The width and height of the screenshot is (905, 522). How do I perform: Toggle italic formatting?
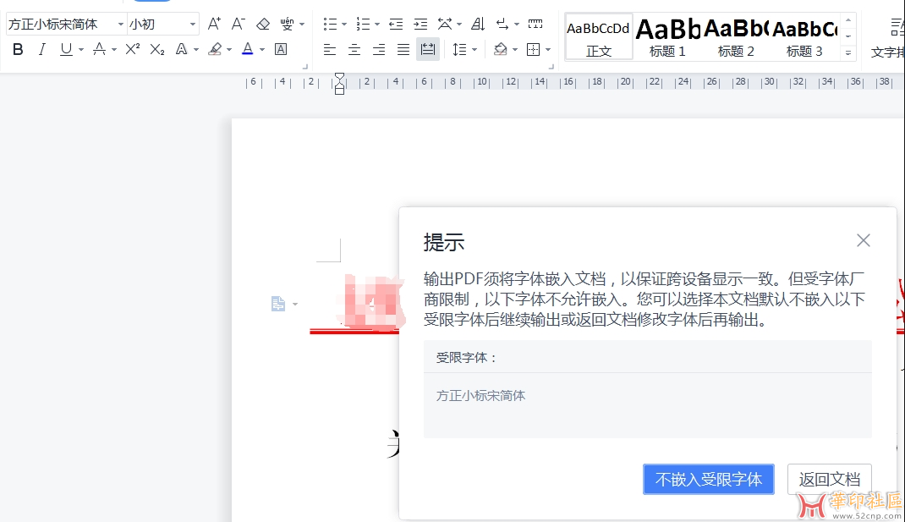[41, 50]
